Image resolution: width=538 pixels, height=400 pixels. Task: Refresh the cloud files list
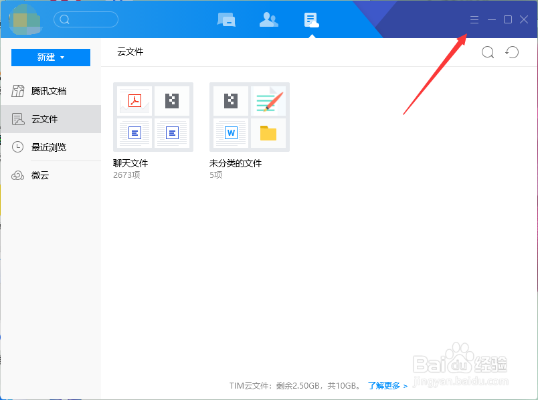512,52
